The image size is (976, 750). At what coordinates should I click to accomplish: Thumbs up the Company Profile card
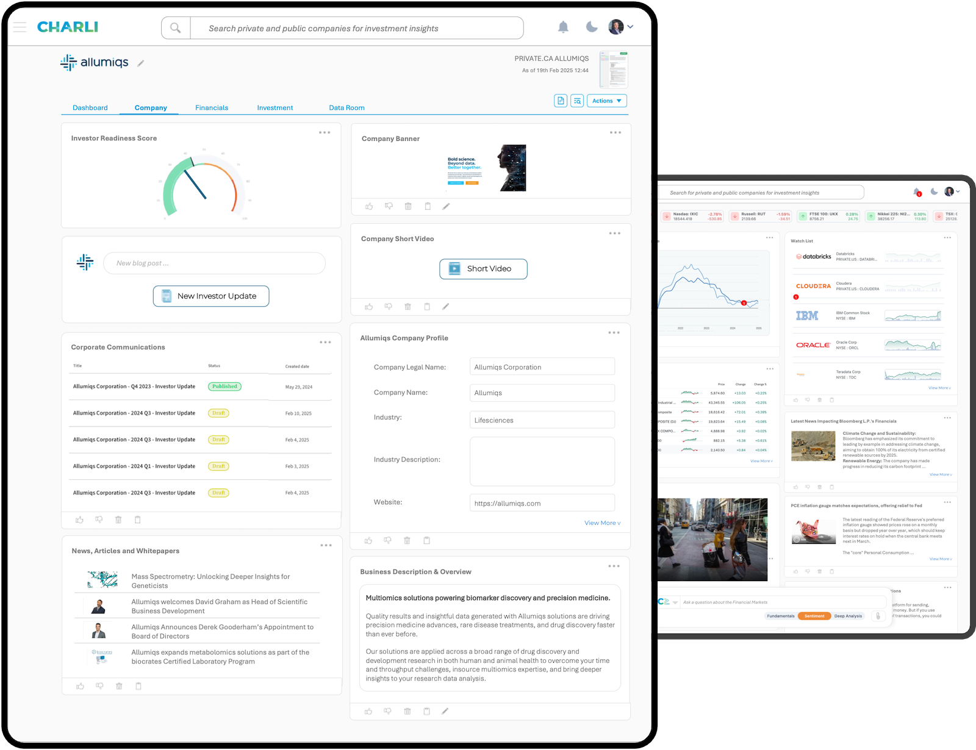click(x=368, y=541)
